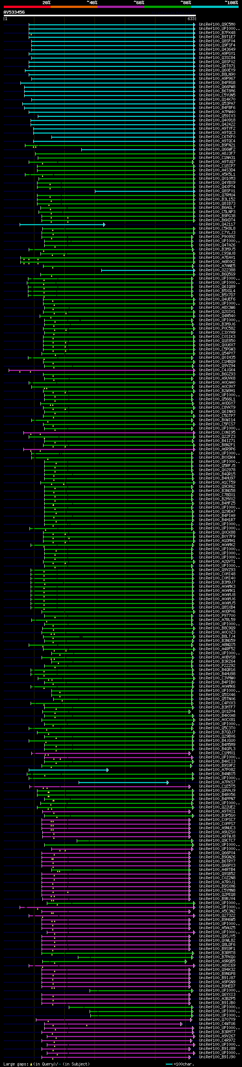Click the label UniRef100_Q02978
The width and height of the screenshot is (242, 1067).
[x=217, y=470]
